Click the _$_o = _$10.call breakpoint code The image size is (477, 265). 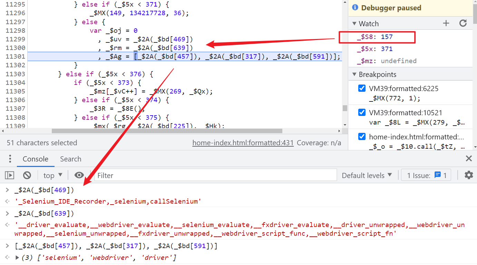pos(417,146)
